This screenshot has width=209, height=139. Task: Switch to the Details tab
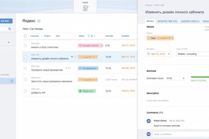(150, 21)
